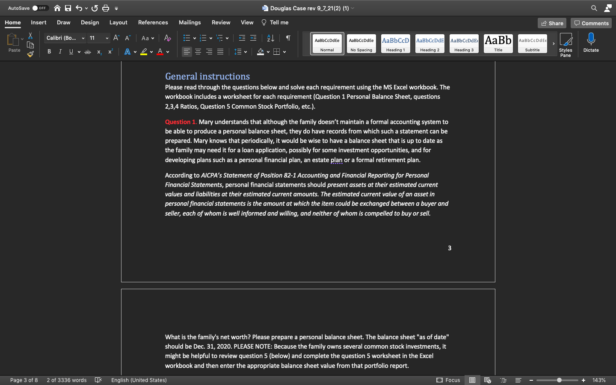The height and width of the screenshot is (385, 616).
Task: Undo the last action
Action: [79, 8]
